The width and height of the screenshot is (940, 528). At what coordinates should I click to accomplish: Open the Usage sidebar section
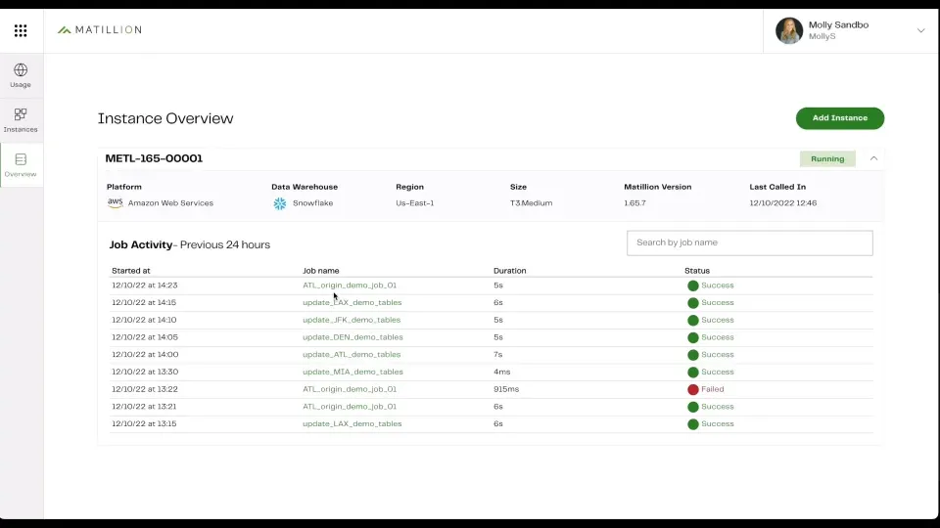tap(21, 76)
